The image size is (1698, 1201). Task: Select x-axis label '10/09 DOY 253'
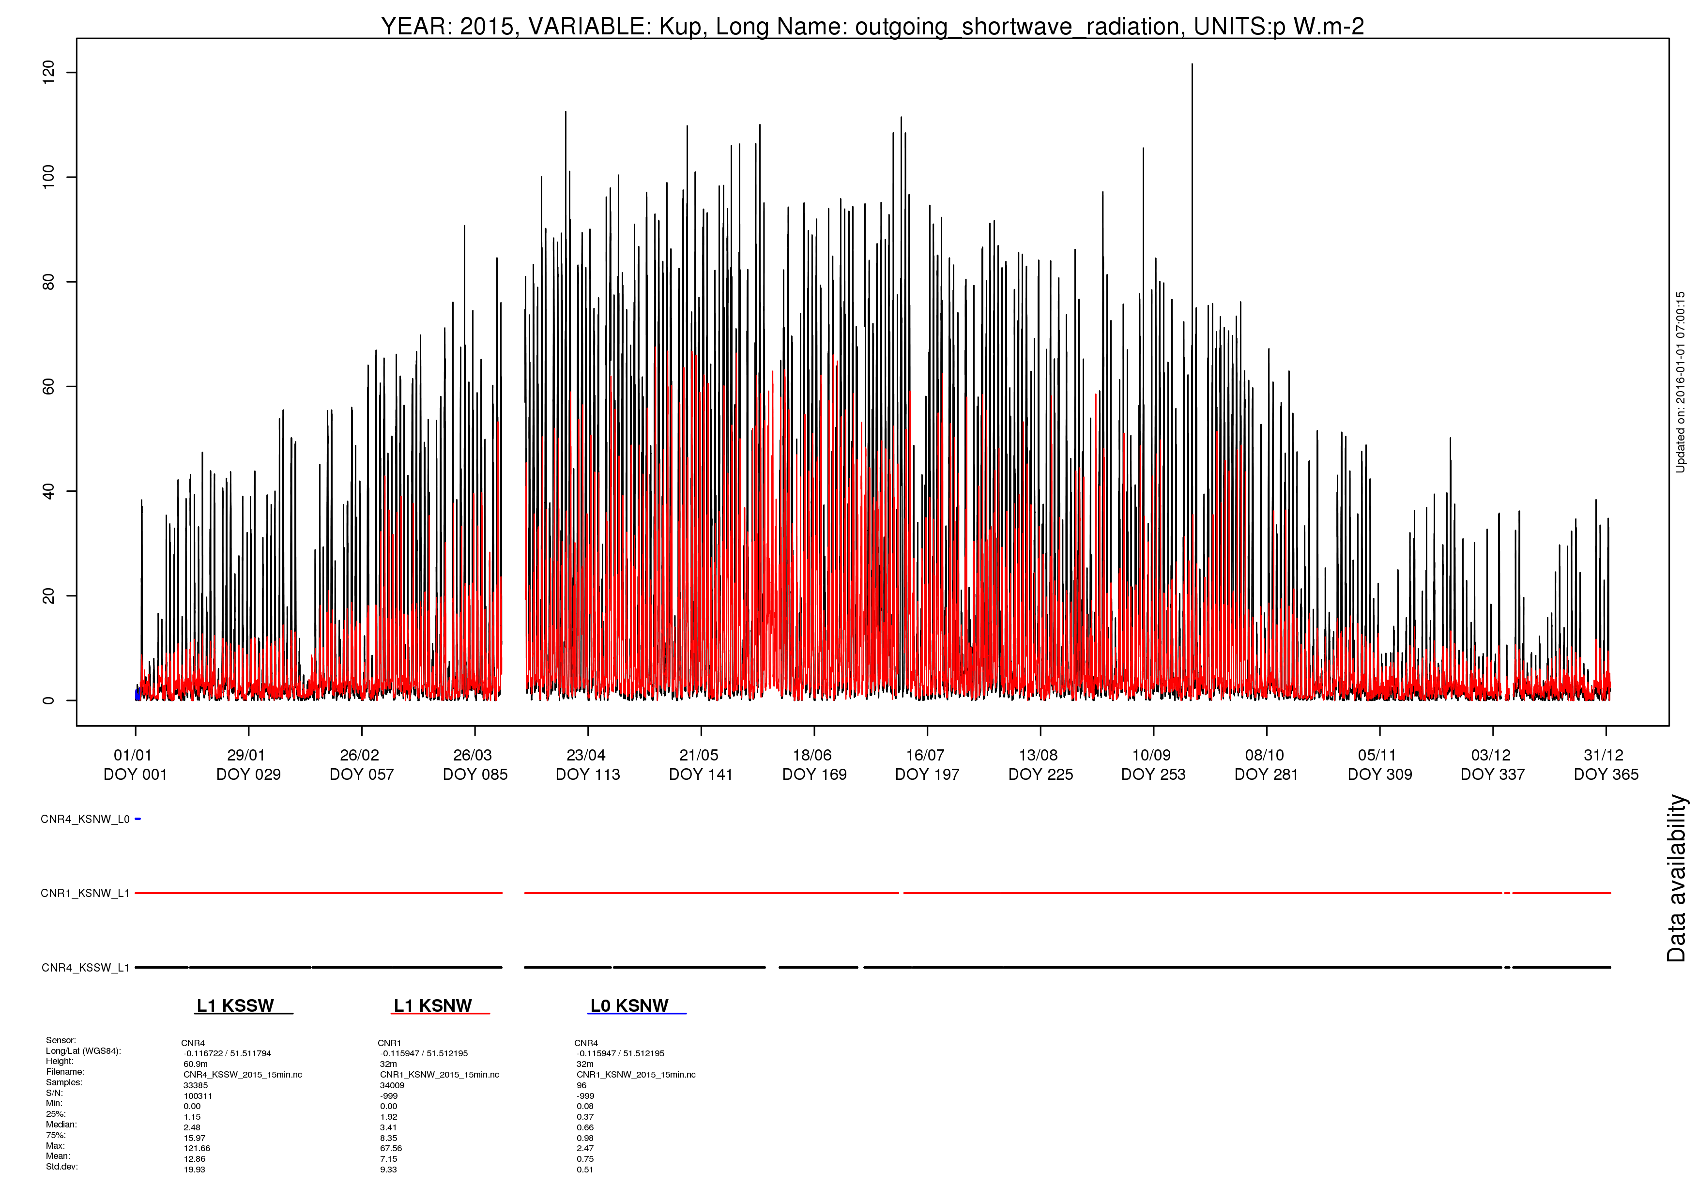(1154, 765)
